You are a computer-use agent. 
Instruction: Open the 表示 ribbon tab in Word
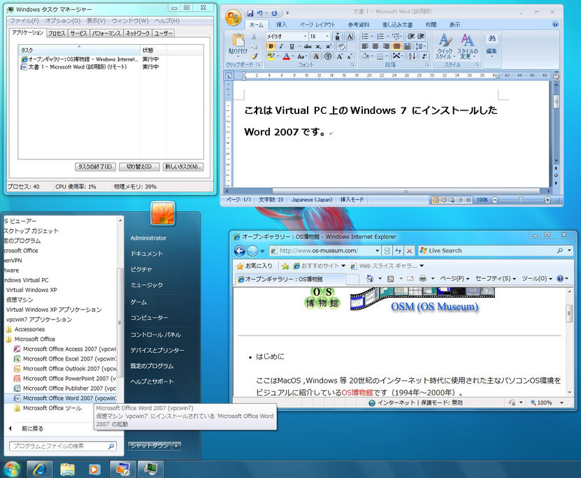coord(454,24)
